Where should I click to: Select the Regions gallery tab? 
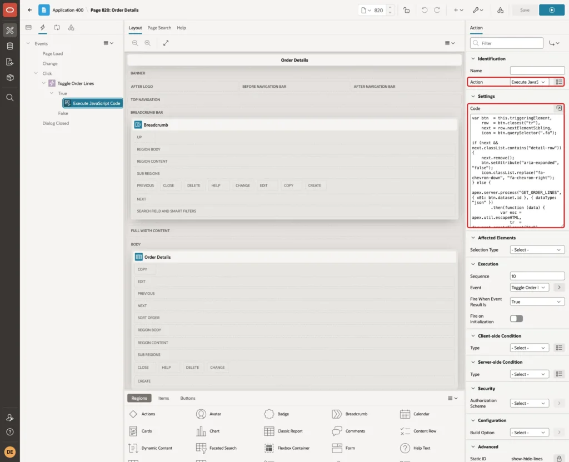139,398
